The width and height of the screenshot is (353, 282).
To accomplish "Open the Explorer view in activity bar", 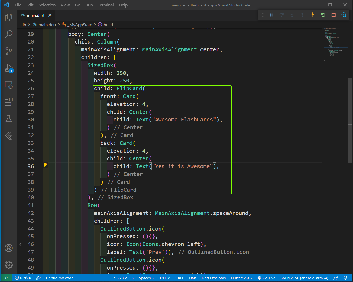I will click(9, 17).
